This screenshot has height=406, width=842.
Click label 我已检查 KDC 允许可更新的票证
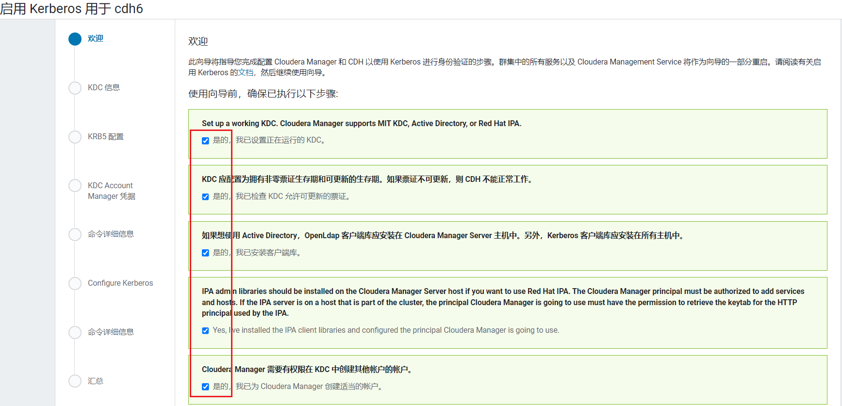coord(282,196)
